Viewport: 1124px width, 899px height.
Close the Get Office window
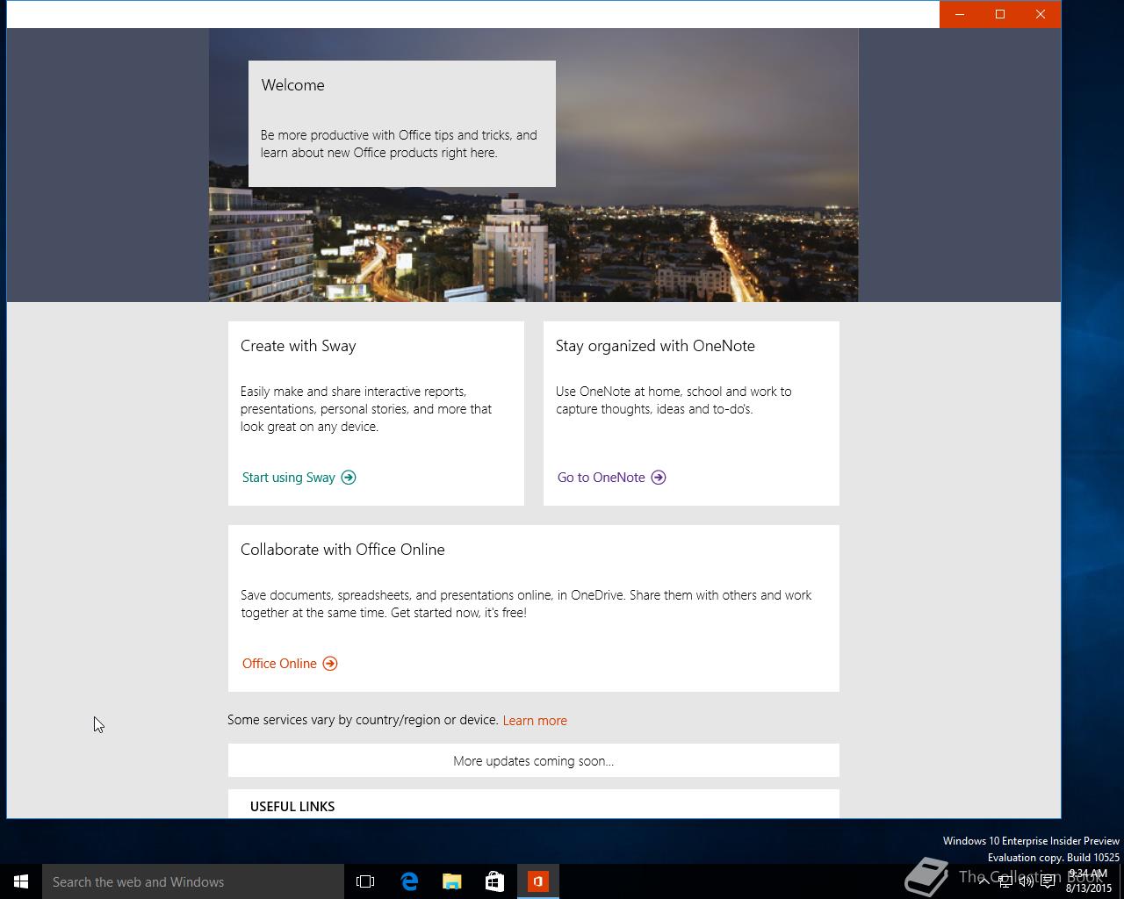[x=1041, y=14]
